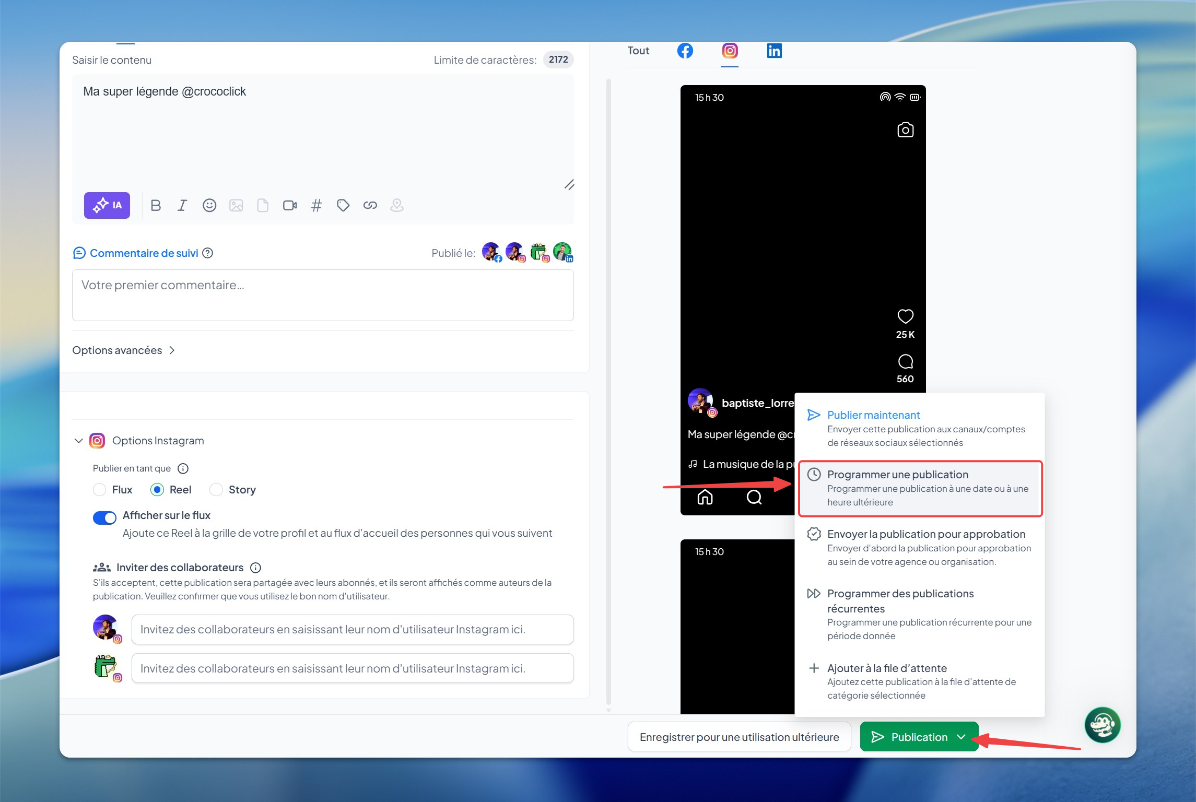Choose Ajouter à la file d'attente
Screen dimensions: 1196x802
pos(920,681)
